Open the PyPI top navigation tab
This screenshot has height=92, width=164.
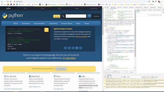(x=59, y=8)
